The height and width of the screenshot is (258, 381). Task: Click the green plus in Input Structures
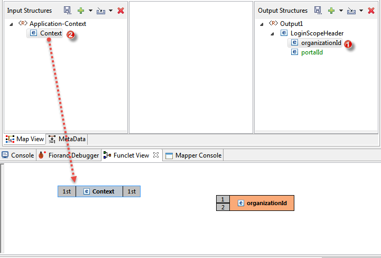pos(81,10)
